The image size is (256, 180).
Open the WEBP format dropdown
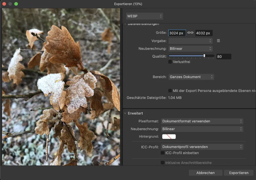(144, 16)
